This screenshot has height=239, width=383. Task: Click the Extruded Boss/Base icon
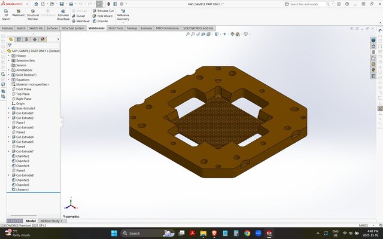click(x=63, y=14)
